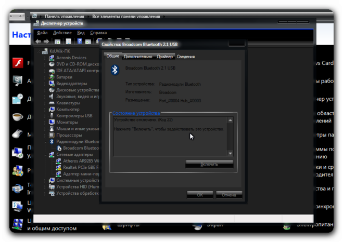Image resolution: width=343 pixels, height=242 pixels.
Task: Click the blue question-mark help toolbar icon
Action: (80, 41)
